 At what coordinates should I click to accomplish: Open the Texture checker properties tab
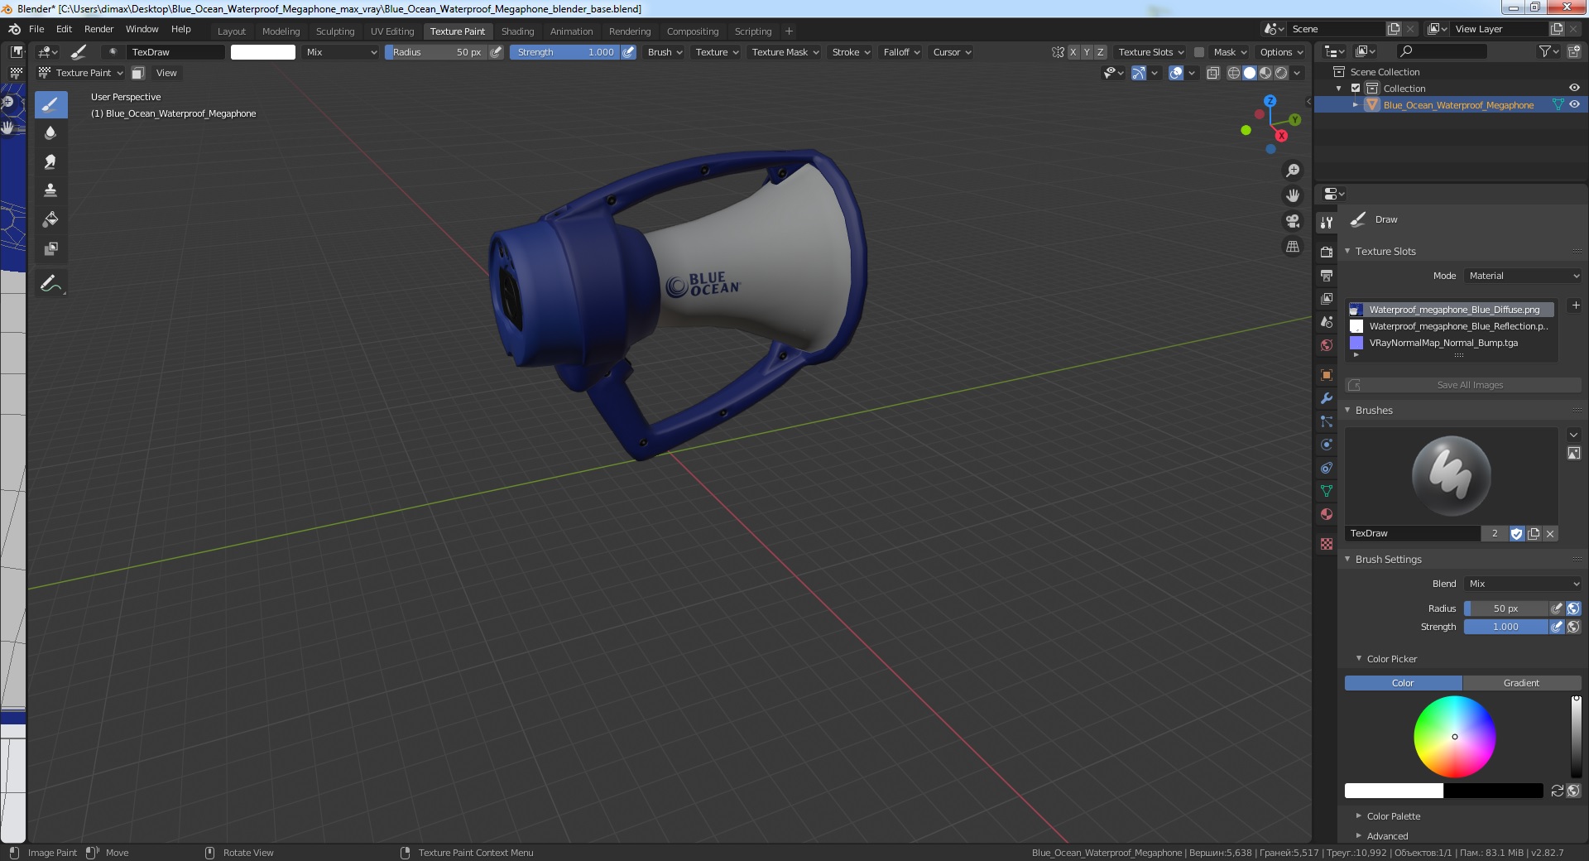tap(1327, 544)
